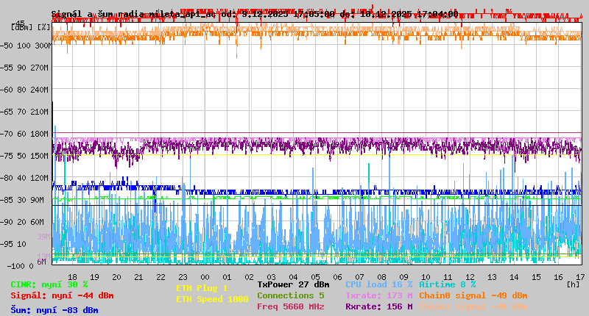Click the chart title text

click(x=254, y=14)
